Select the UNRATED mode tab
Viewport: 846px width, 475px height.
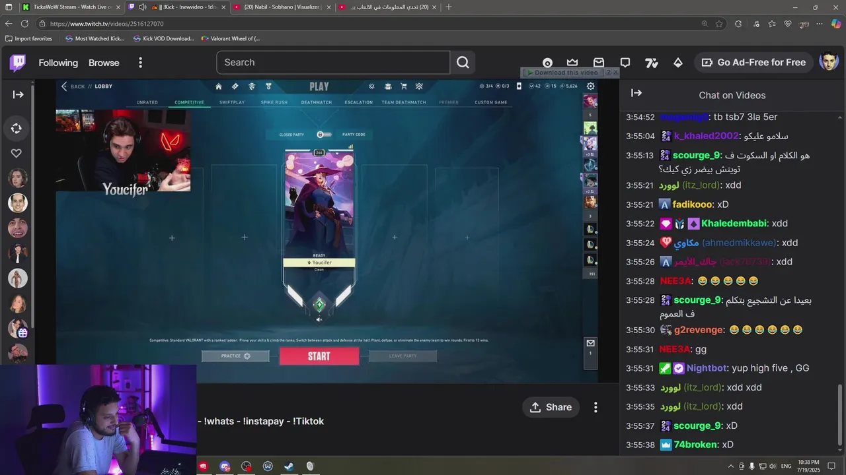pos(147,102)
